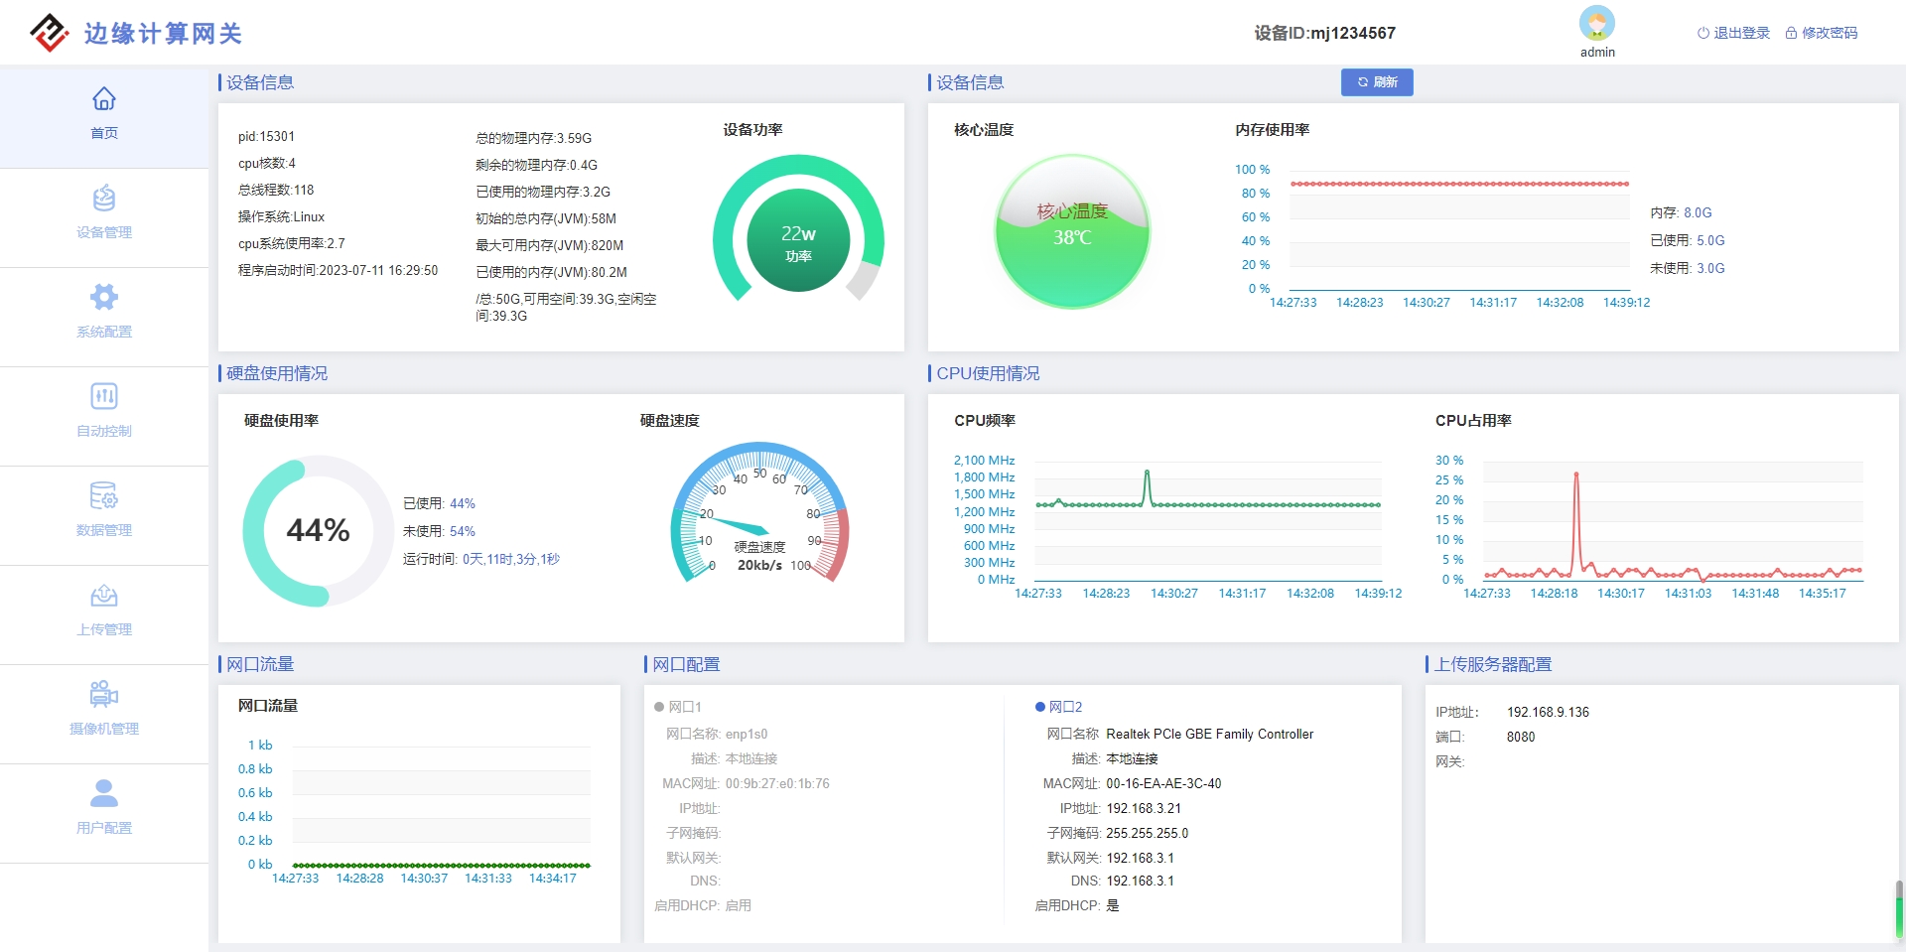Click the memory 未使用: 3.0G value
Image resolution: width=1906 pixels, height=952 pixels.
point(1710,269)
